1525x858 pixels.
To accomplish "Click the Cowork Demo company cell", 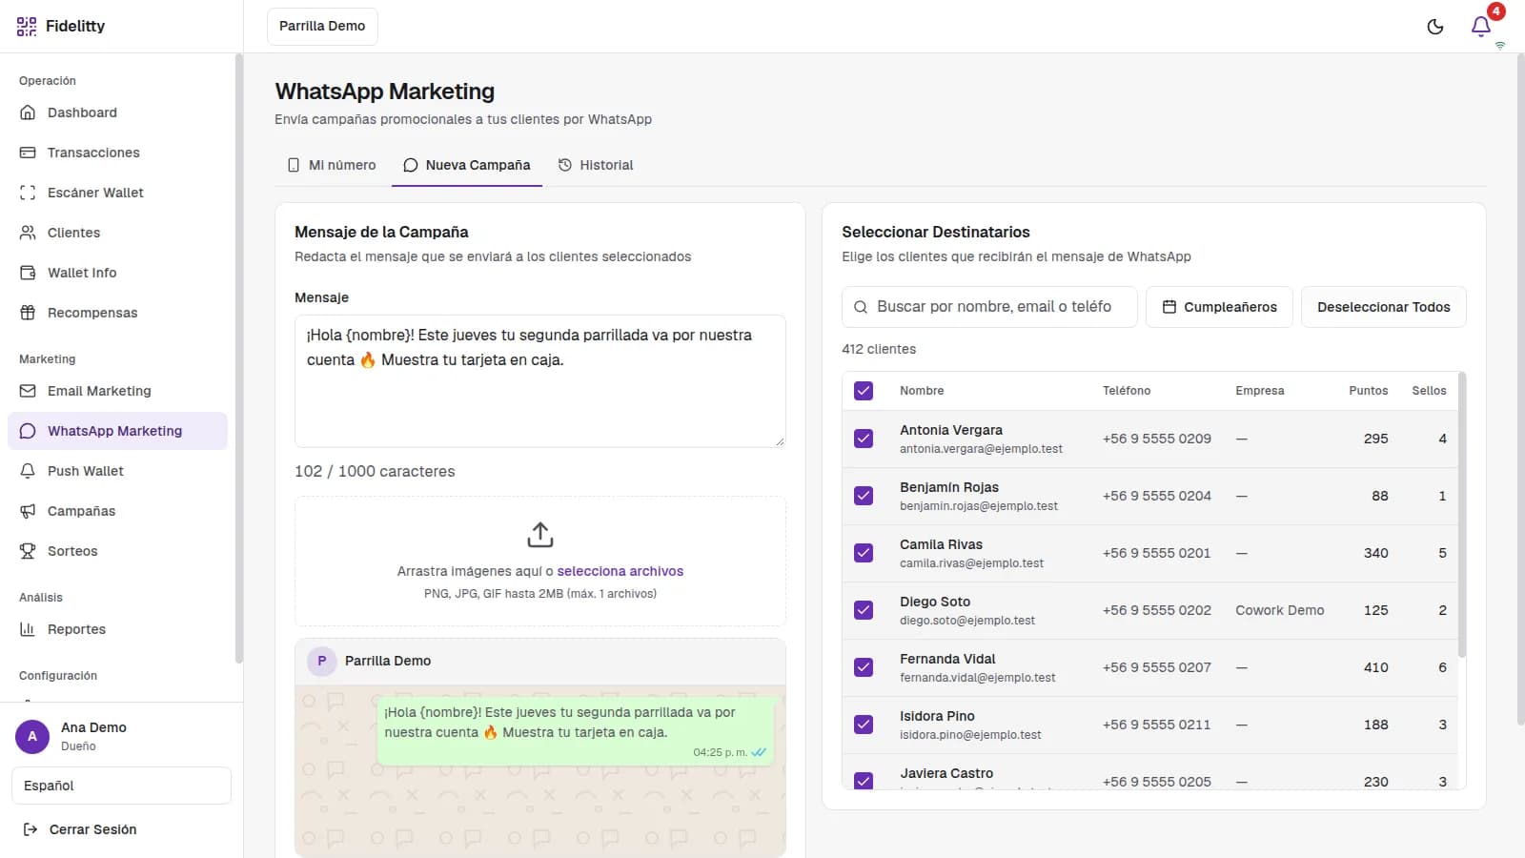I will click(1280, 610).
